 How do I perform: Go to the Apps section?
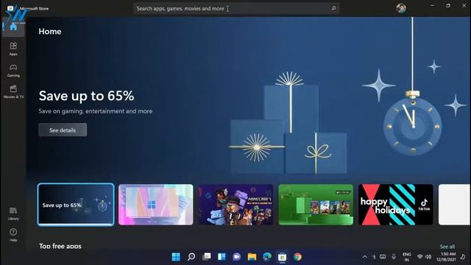[13, 49]
